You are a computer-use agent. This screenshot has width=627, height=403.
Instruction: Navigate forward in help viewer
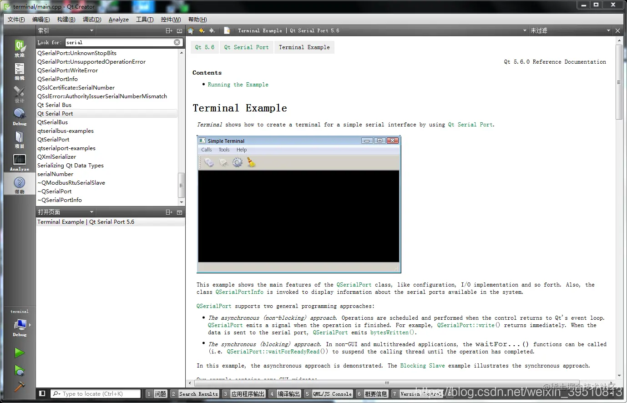(212, 30)
